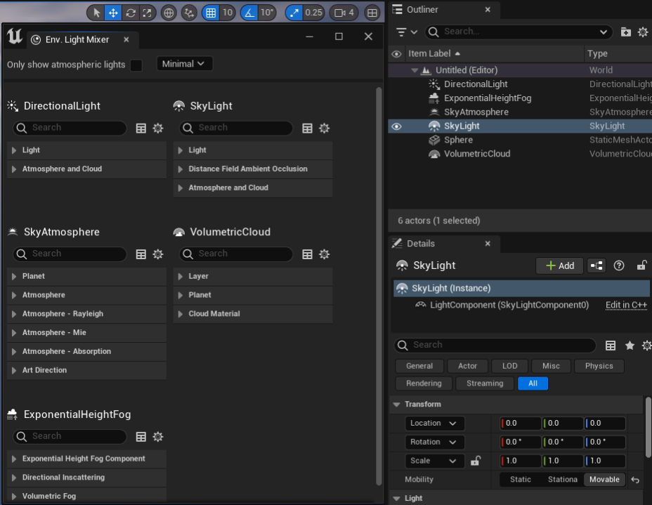Open the Minimal detail dropdown
652x505 pixels.
184,64
